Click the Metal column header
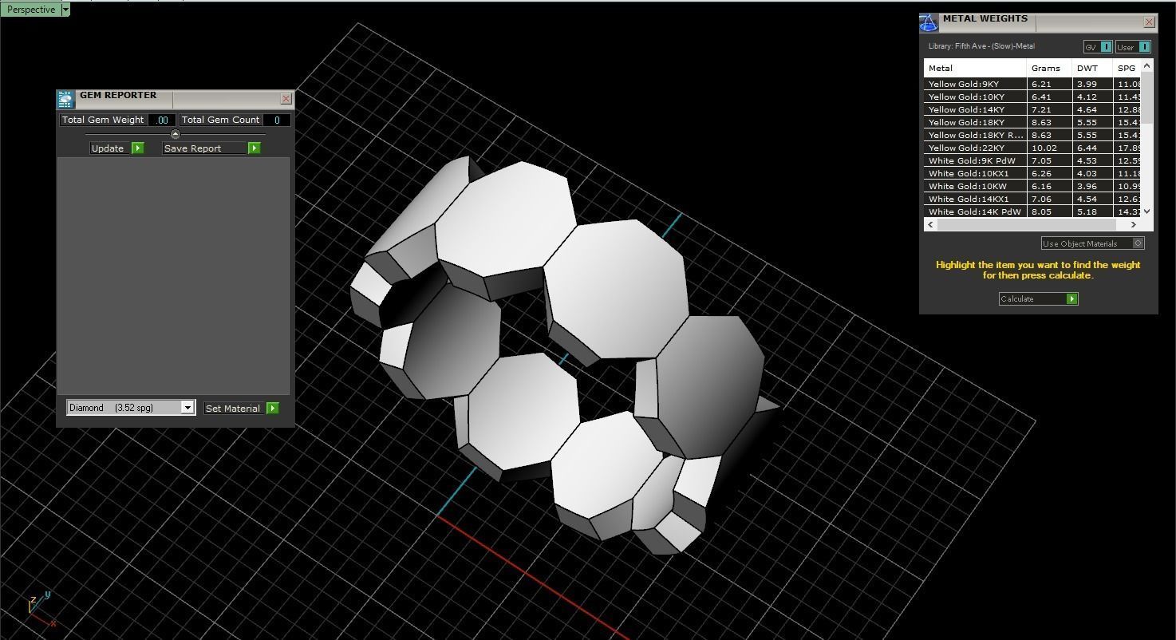 coord(975,69)
